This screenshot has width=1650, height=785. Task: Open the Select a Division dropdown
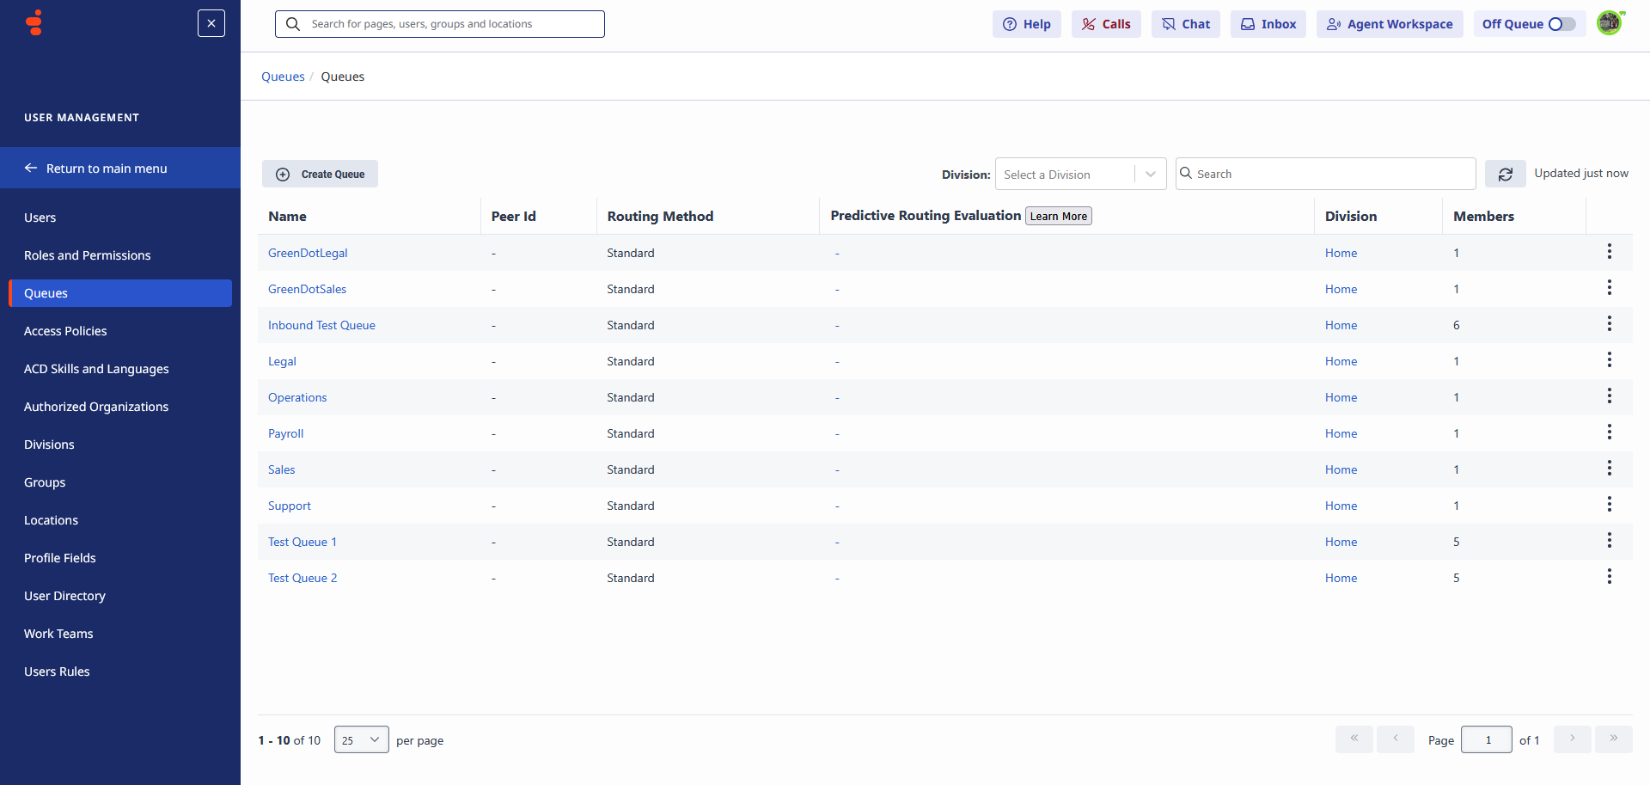click(1063, 174)
